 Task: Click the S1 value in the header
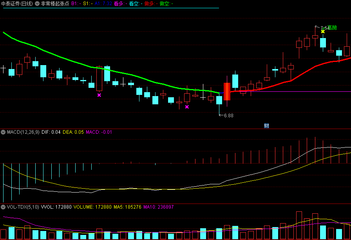[x=88, y=4]
